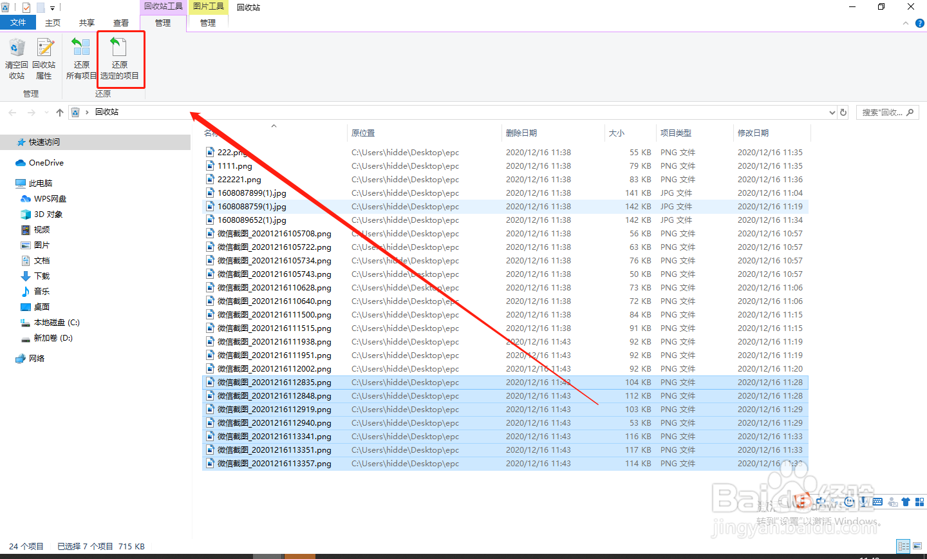Restore all items (还原所有项目)
This screenshot has height=559, width=927.
(x=81, y=59)
